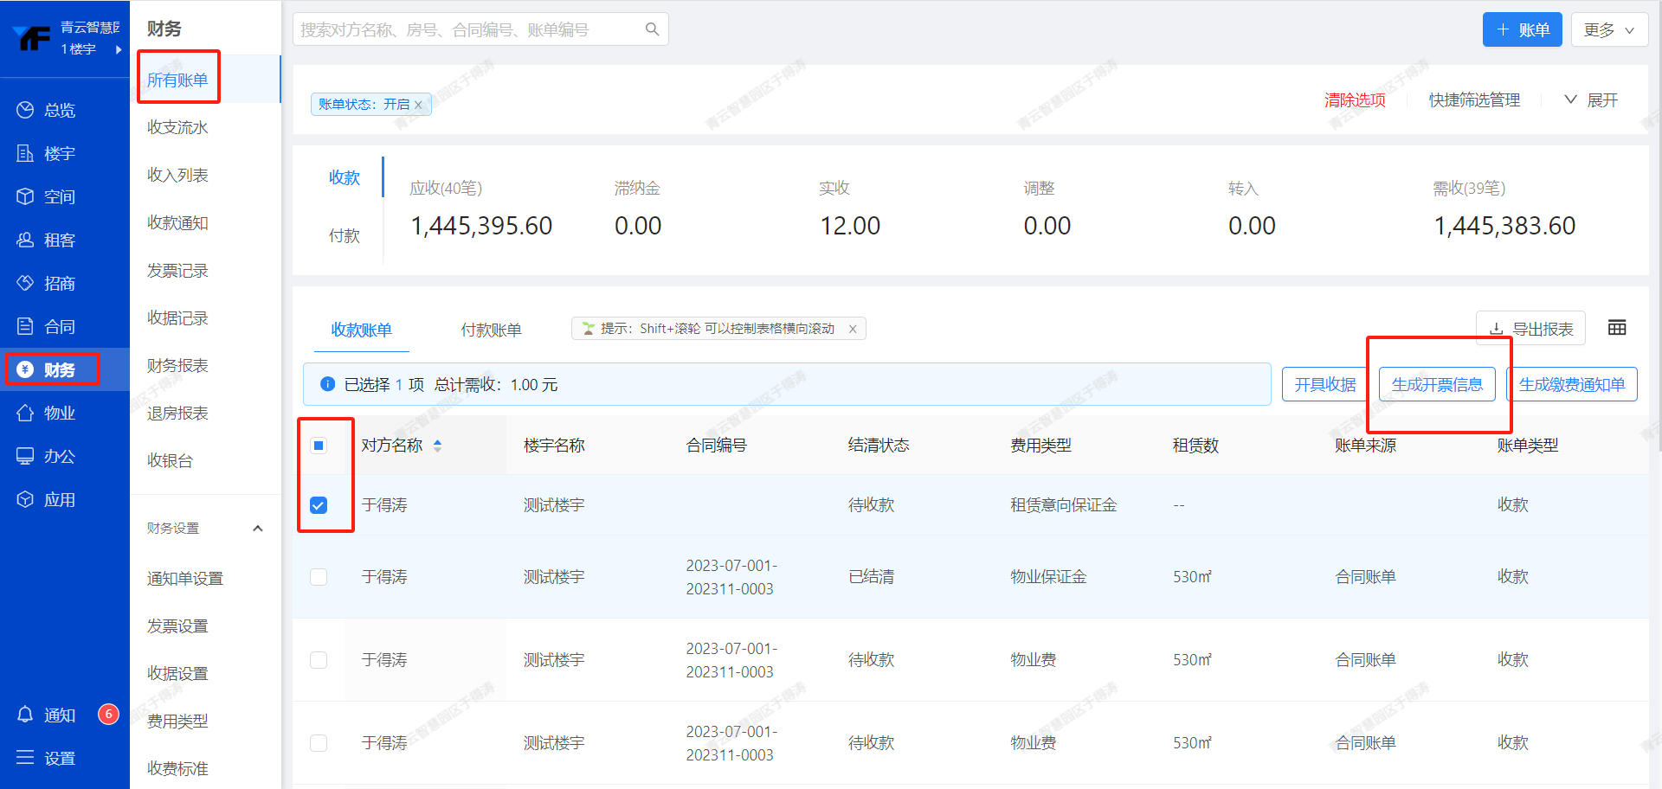Expand the filter panel with 展开
This screenshot has width=1662, height=789.
click(1591, 100)
